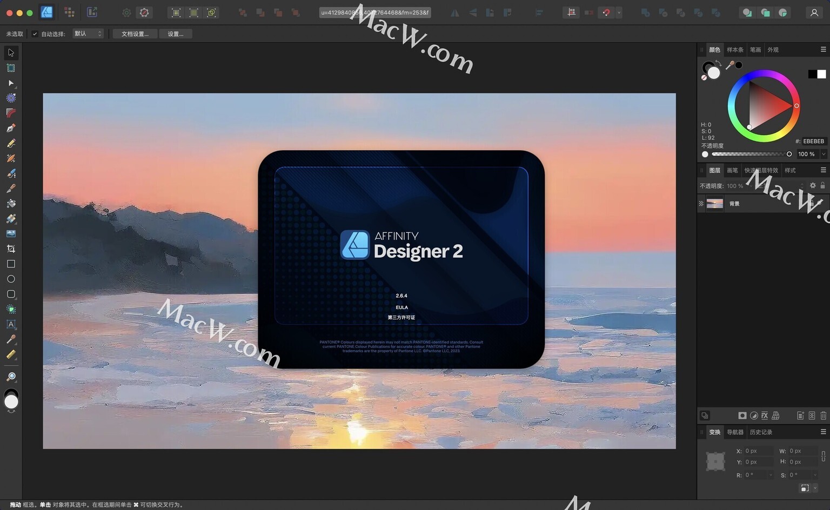Click the hex color field EBEBEB
Screen dimensions: 830x510
813,141
